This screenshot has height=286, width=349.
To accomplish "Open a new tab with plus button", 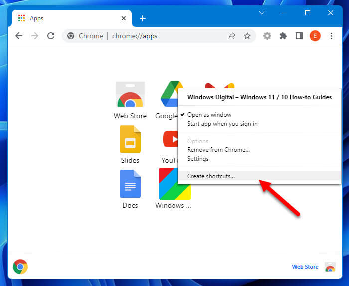I will click(143, 18).
